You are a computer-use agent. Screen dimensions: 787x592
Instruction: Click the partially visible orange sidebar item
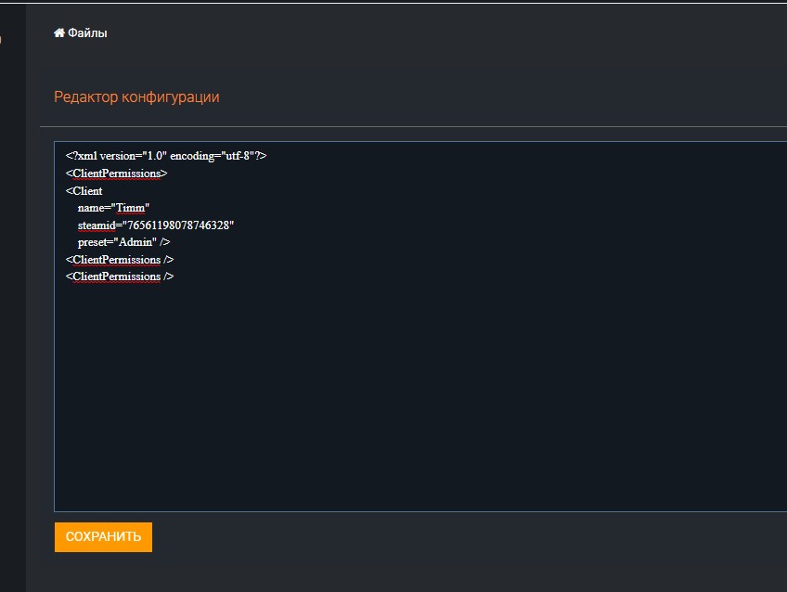click(x=1, y=40)
